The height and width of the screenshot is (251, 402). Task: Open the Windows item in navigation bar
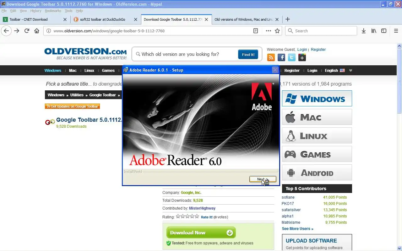click(x=53, y=70)
